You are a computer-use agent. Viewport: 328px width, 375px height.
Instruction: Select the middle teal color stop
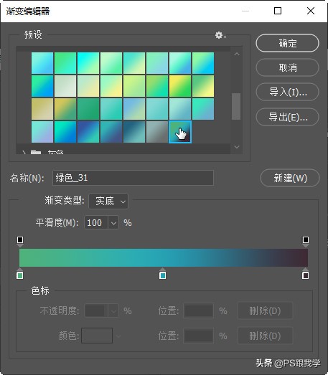click(x=162, y=274)
